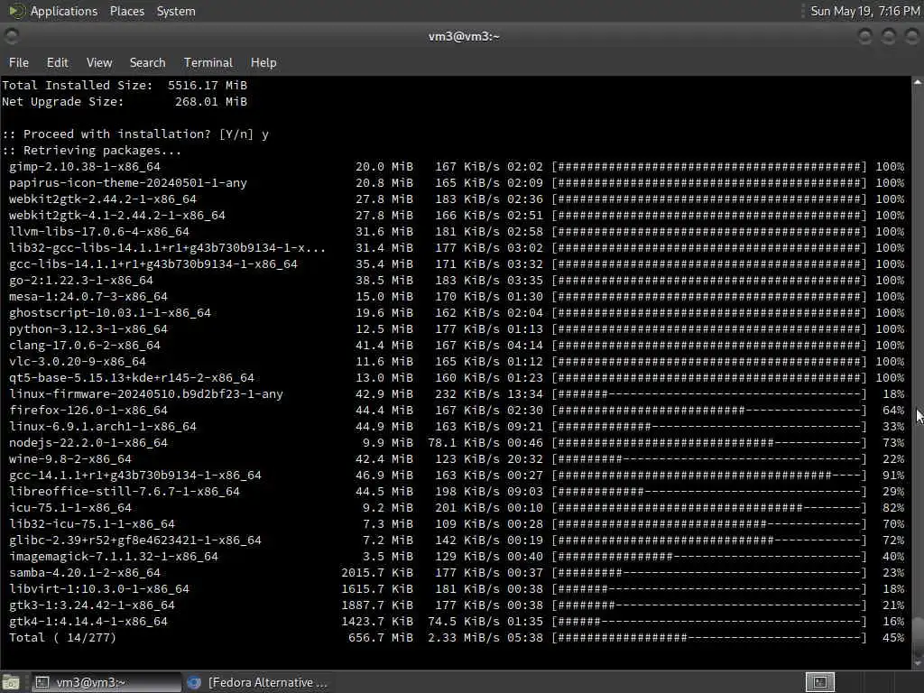Image resolution: width=924 pixels, height=693 pixels.
Task: Click the lib32-icu-75.1-1-x86_64 line
Action: pos(456,524)
